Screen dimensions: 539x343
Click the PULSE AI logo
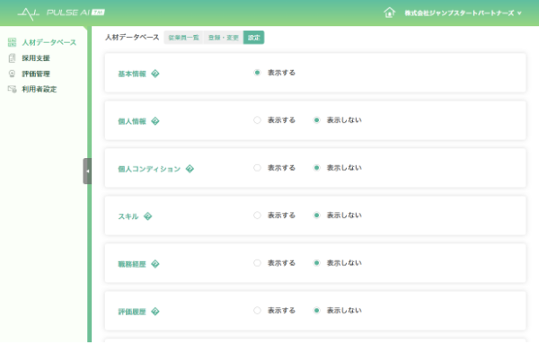pos(61,13)
